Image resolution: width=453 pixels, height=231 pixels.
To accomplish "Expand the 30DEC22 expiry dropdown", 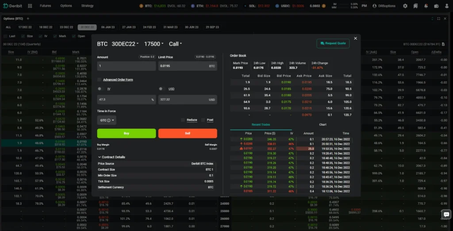I will tap(126, 44).
